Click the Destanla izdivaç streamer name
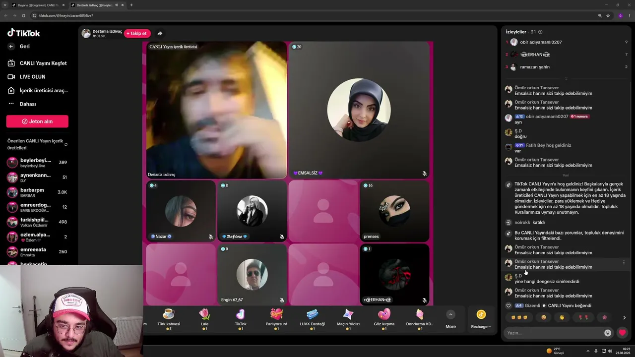This screenshot has height=357, width=635. pyautogui.click(x=107, y=31)
